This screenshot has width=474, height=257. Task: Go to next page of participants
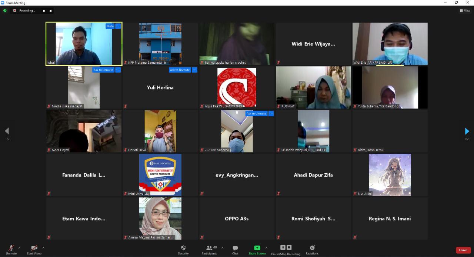point(467,131)
